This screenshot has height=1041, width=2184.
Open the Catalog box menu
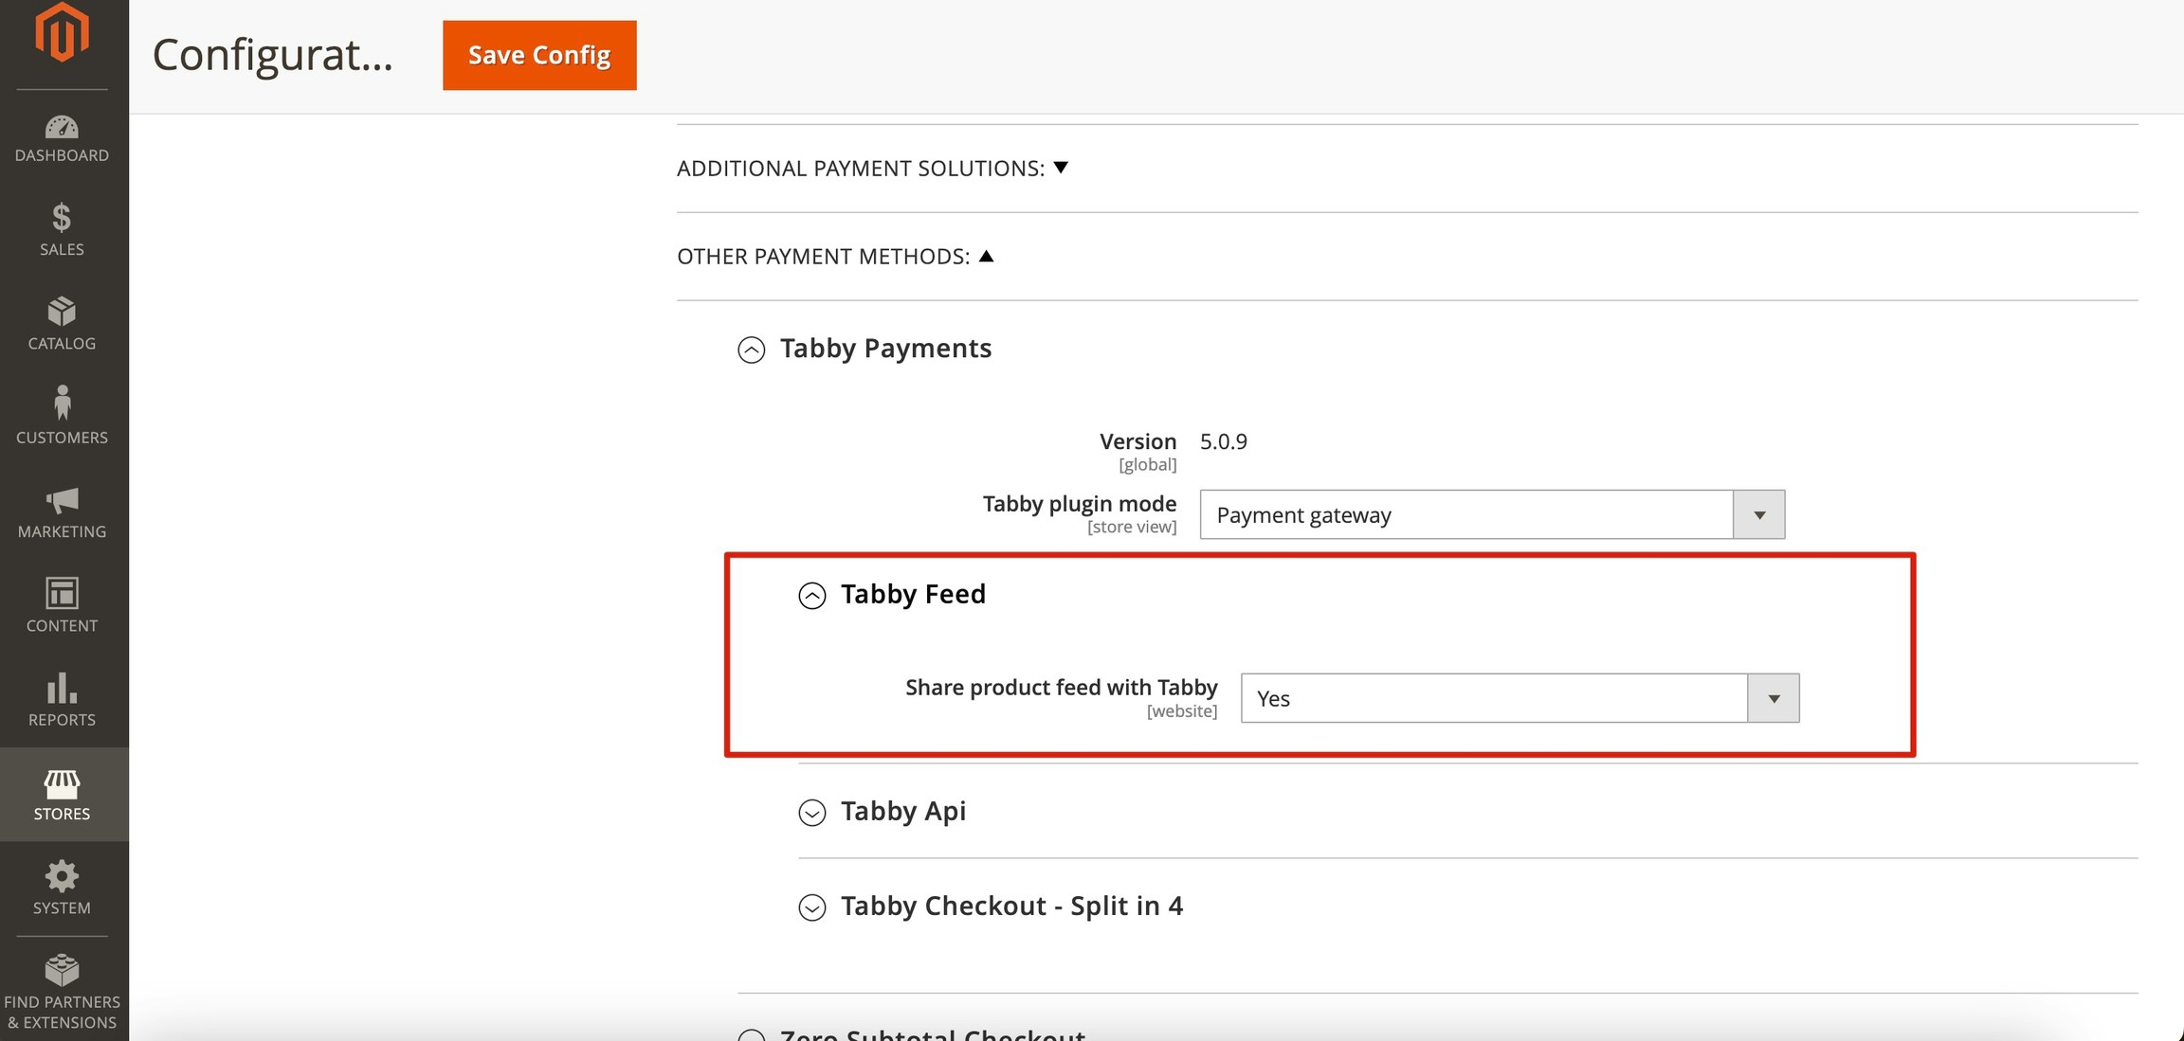pyautogui.click(x=63, y=324)
